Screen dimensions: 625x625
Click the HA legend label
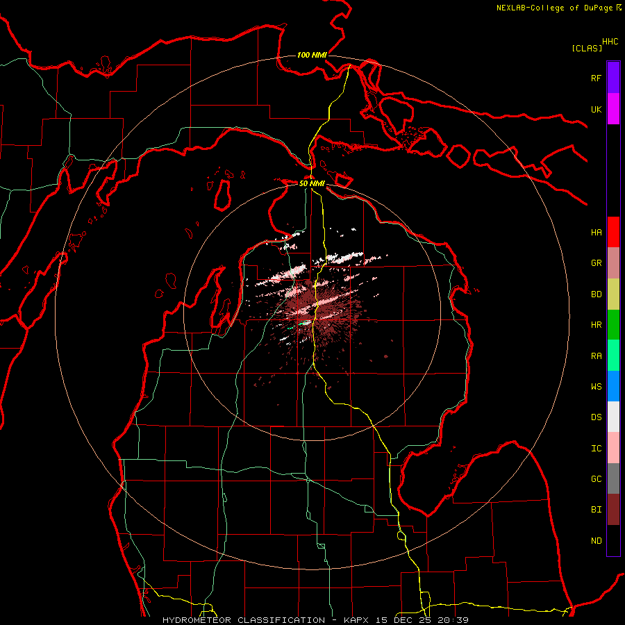pyautogui.click(x=596, y=233)
